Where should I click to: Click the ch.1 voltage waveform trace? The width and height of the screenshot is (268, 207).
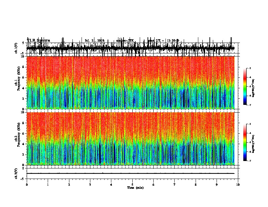click(x=131, y=48)
